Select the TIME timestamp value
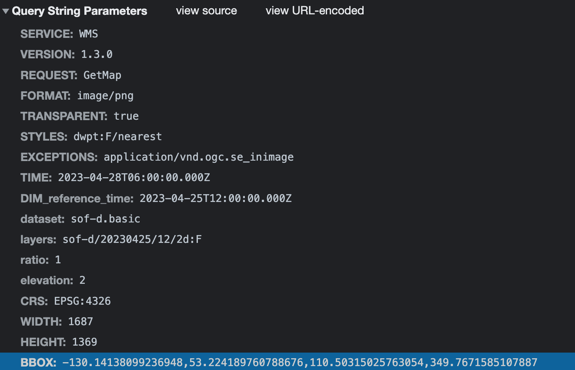The image size is (575, 370). pos(134,177)
